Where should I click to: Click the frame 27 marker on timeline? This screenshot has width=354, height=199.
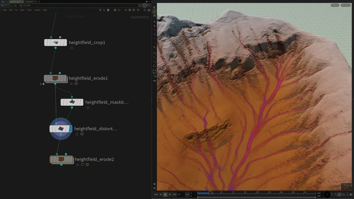tap(210, 192)
